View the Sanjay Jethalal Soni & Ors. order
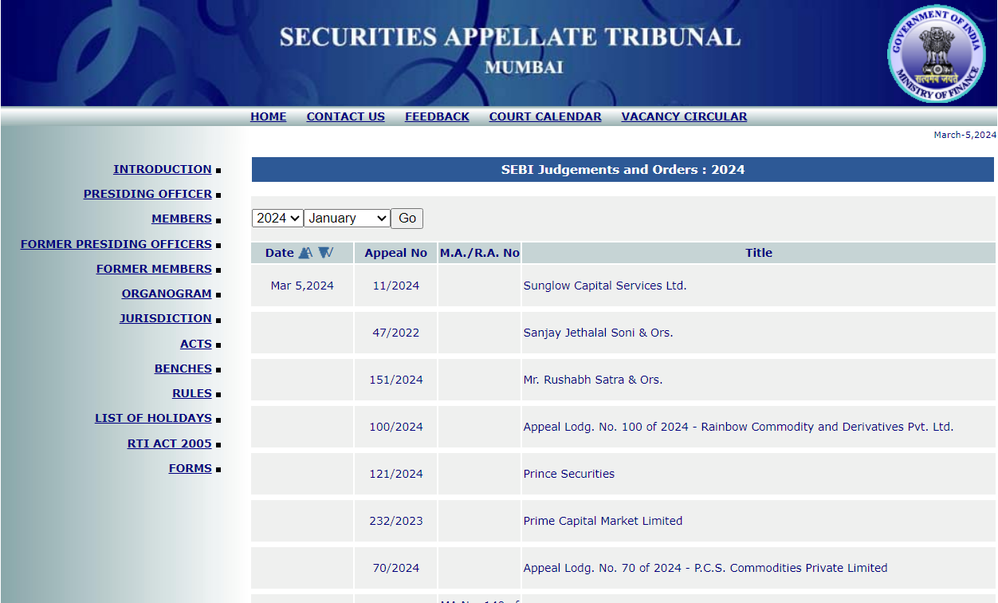 (598, 333)
